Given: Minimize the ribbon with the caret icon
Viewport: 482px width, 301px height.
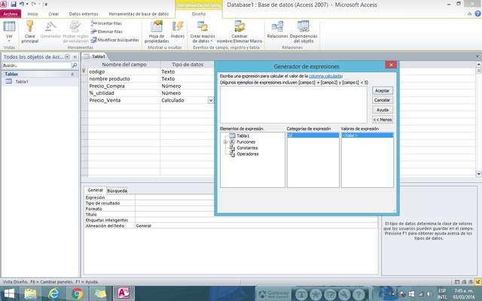Looking at the screenshot, I should tap(469, 14).
